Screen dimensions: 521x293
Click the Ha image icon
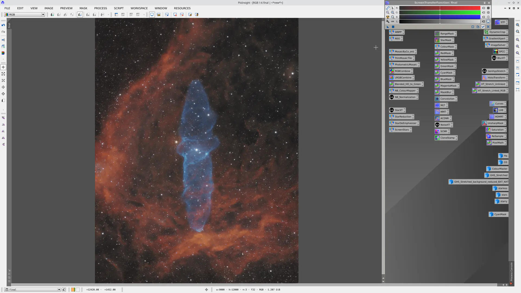point(503,155)
